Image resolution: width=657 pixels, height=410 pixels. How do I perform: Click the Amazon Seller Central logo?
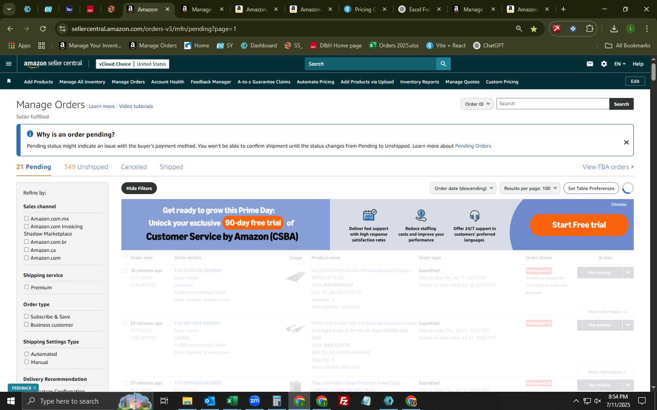(x=53, y=64)
